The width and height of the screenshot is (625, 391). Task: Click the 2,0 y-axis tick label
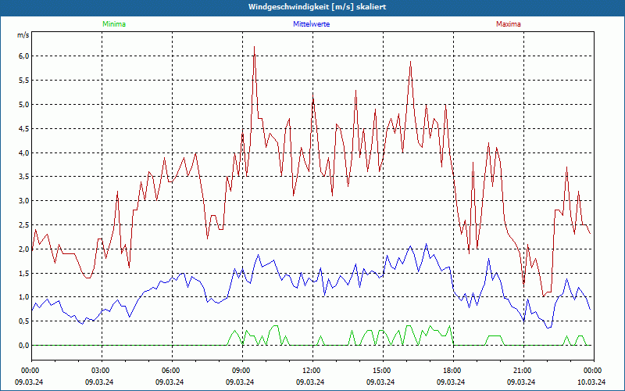click(x=23, y=249)
